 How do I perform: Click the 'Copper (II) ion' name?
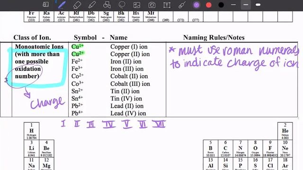click(x=130, y=54)
